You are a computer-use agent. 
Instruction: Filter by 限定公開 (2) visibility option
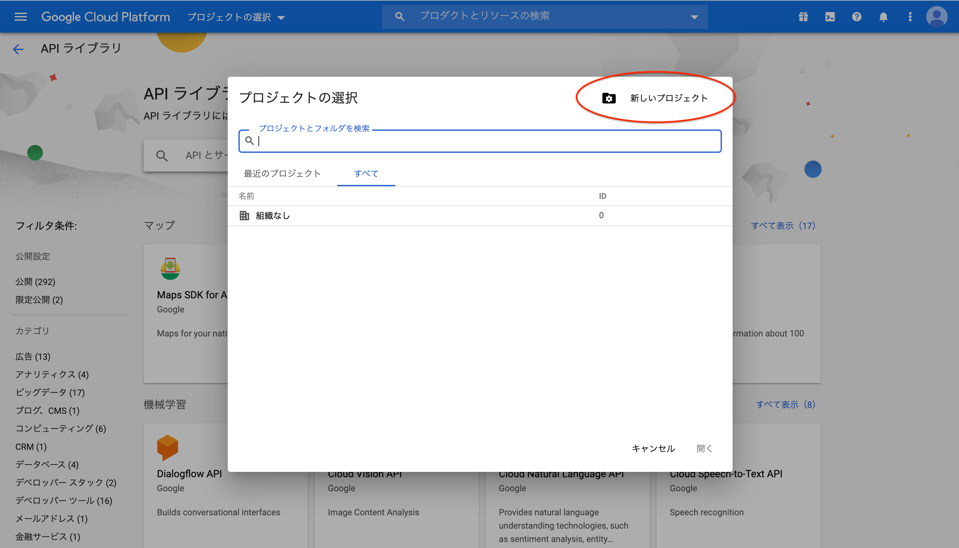click(39, 300)
